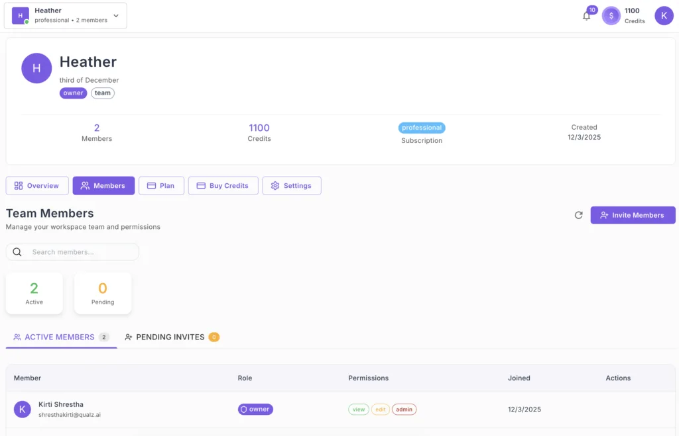The image size is (679, 436).
Task: Go to the Buy Credits tab
Action: (222, 186)
